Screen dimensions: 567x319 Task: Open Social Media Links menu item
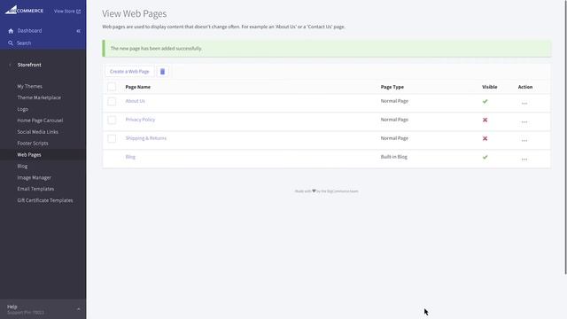tap(37, 132)
